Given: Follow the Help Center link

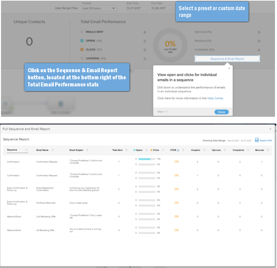Looking at the screenshot, I should point(215,98).
